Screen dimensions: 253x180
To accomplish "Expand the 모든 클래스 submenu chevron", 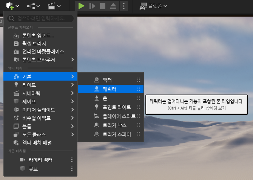I will 73,134.
